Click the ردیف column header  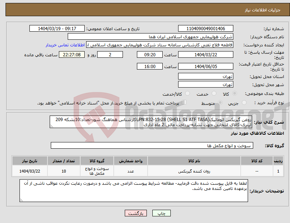[278, 161]
